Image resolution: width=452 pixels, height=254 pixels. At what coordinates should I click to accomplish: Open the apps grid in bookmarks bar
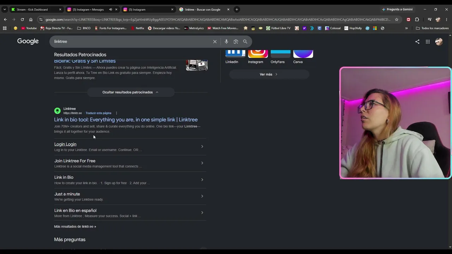point(5,28)
